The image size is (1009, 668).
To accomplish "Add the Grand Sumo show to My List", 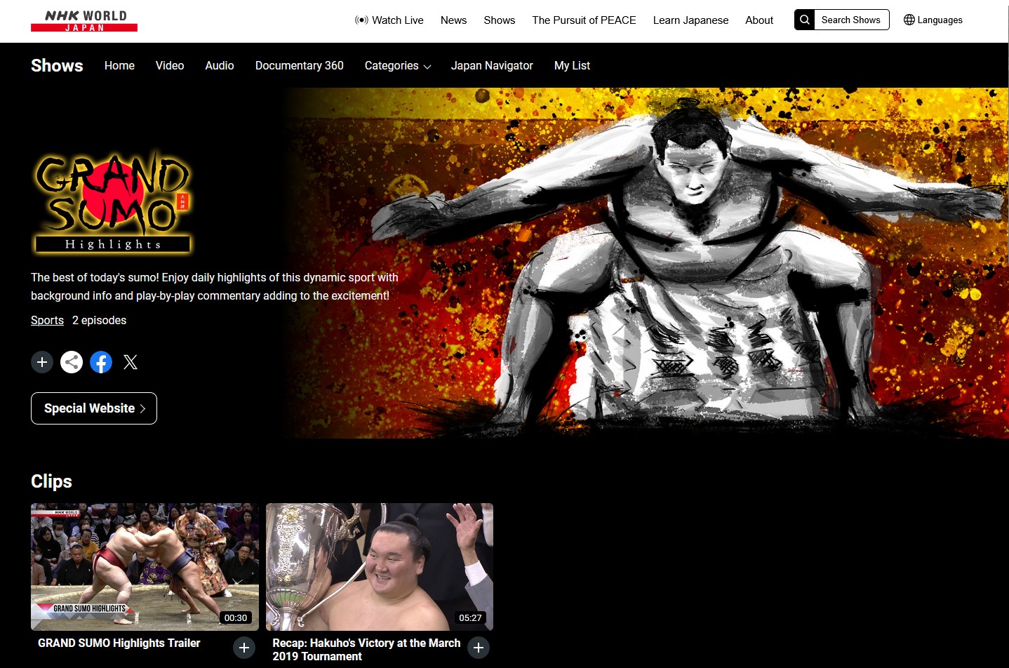I will click(42, 362).
